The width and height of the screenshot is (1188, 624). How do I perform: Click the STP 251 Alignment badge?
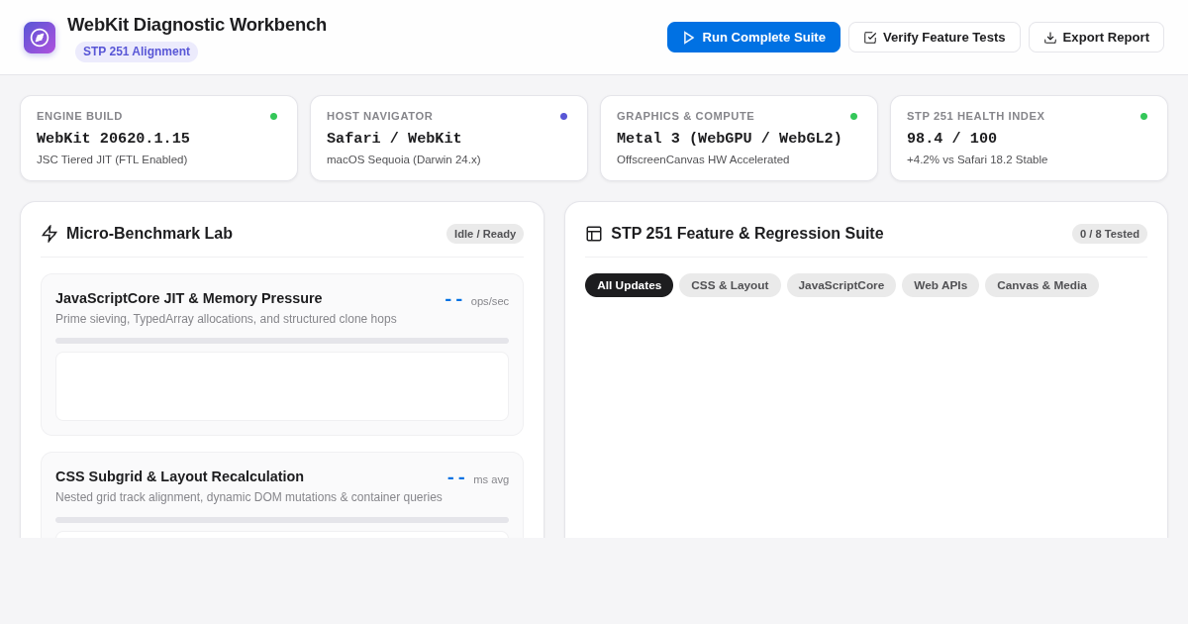pyautogui.click(x=137, y=52)
